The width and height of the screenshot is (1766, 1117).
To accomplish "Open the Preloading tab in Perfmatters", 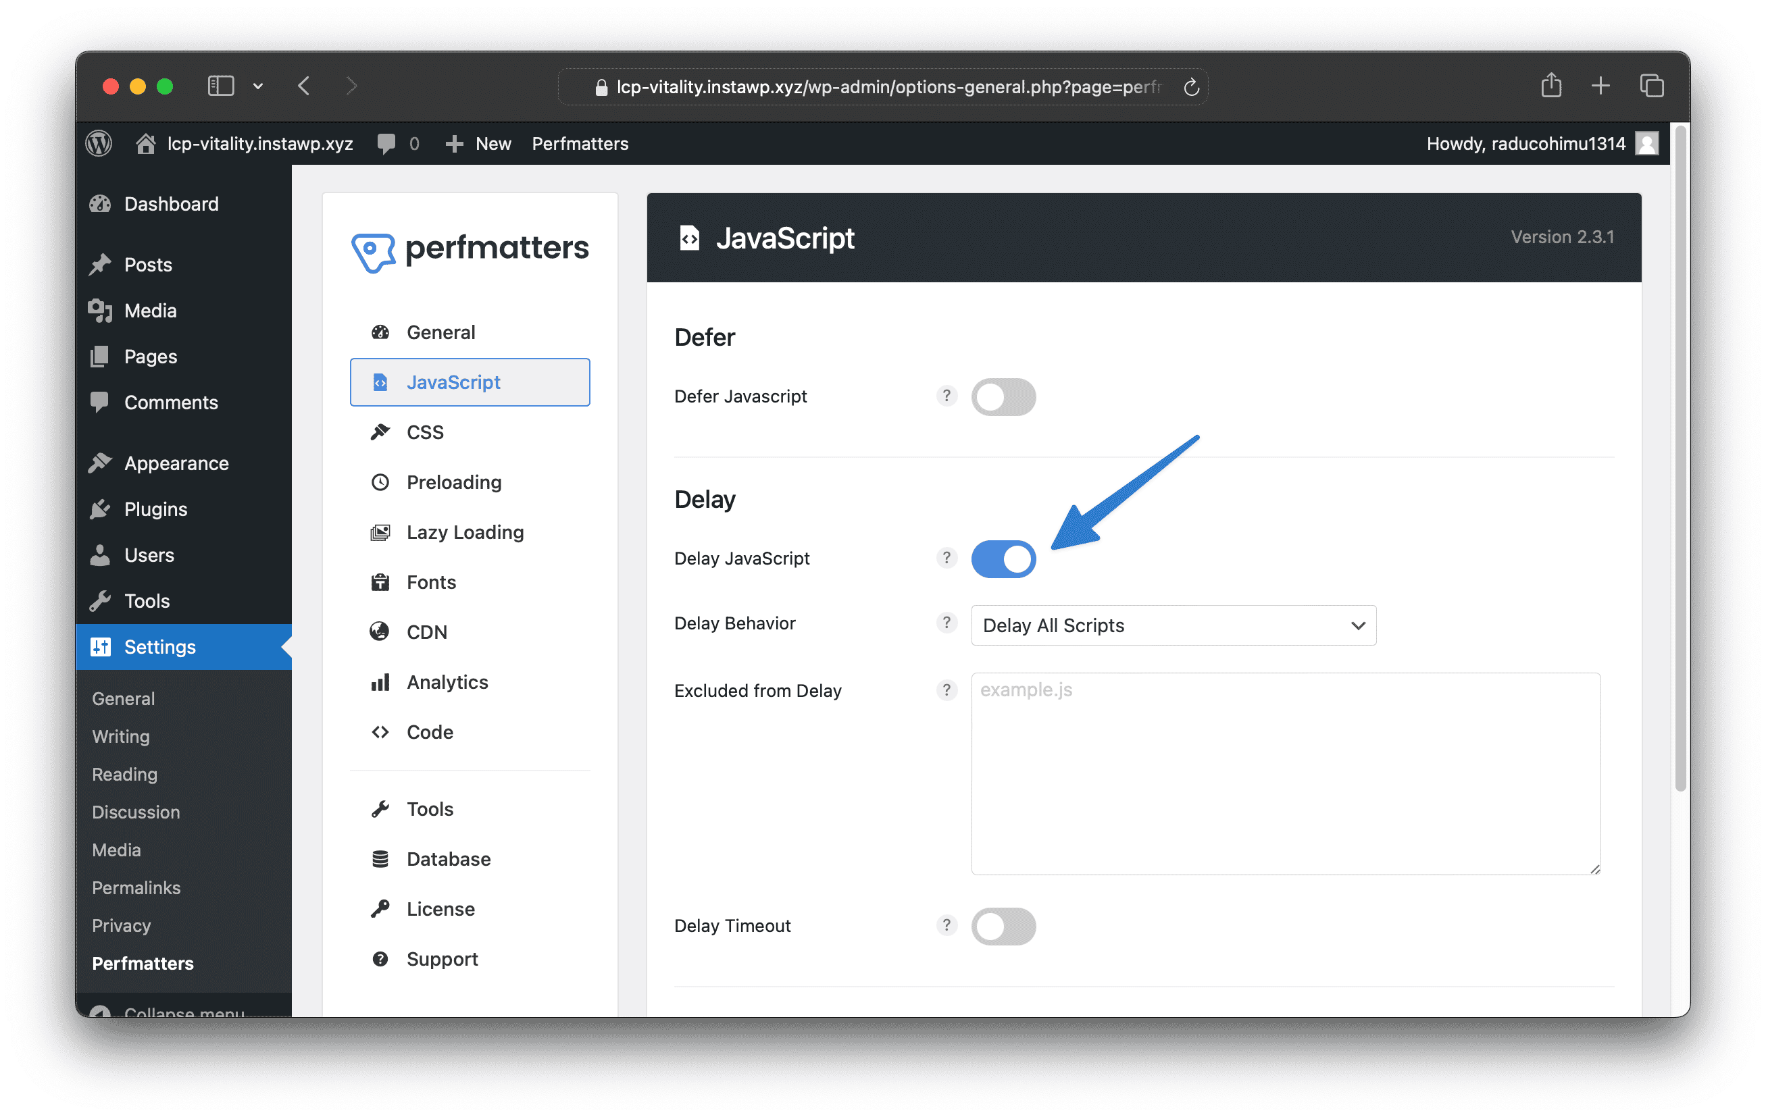I will click(x=453, y=482).
